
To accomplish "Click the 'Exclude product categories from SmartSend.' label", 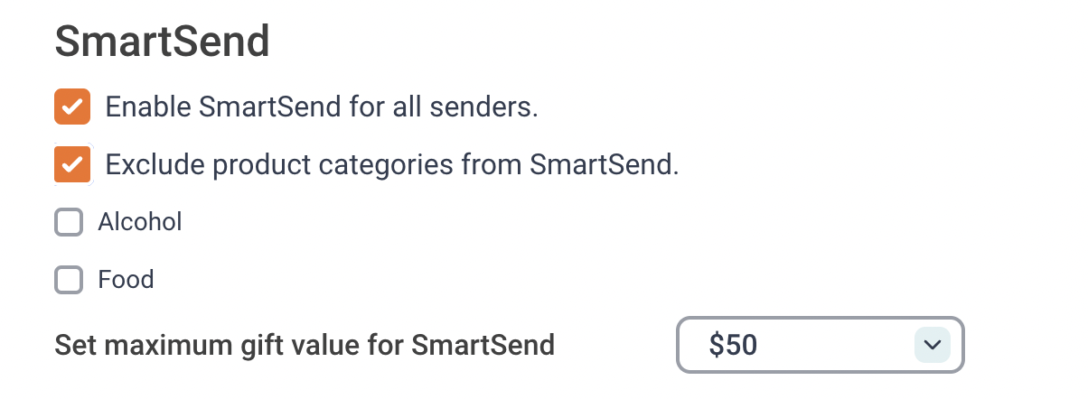I will point(392,165).
